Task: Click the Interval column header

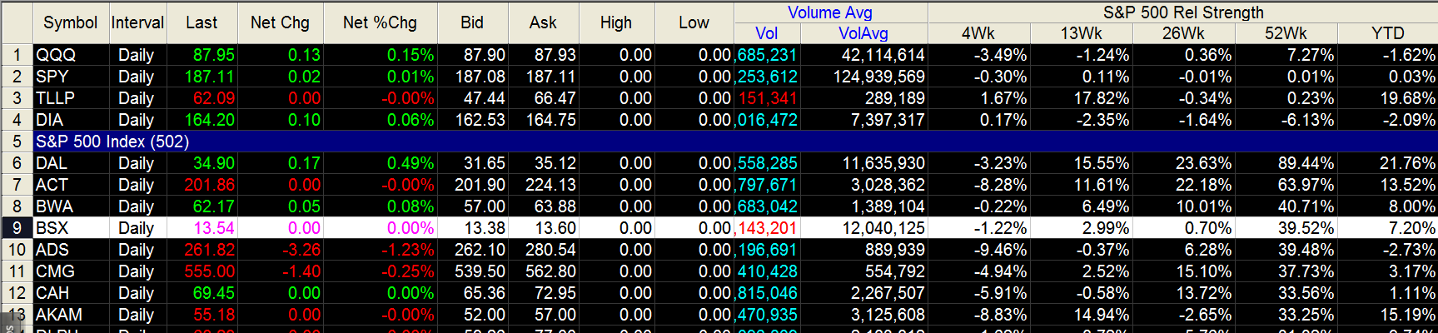Action: pyautogui.click(x=137, y=22)
